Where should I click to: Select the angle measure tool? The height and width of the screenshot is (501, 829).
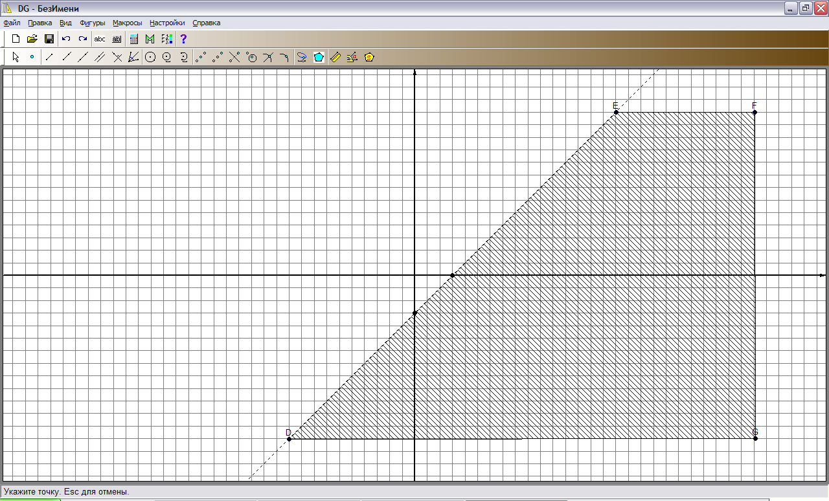pos(352,57)
